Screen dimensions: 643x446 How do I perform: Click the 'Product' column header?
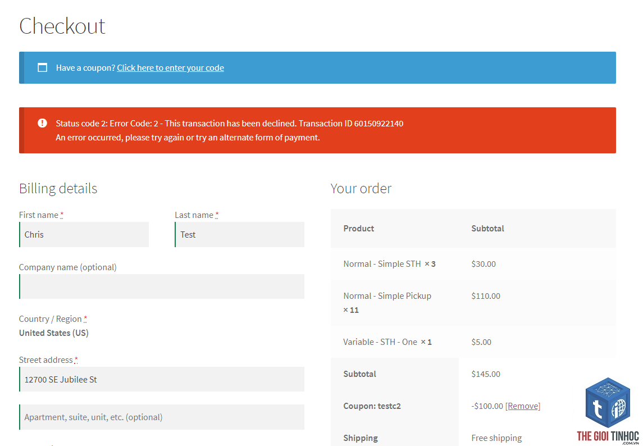358,229
